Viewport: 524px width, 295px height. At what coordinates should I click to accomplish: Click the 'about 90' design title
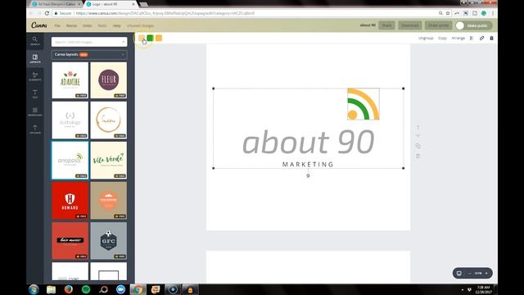pos(368,25)
